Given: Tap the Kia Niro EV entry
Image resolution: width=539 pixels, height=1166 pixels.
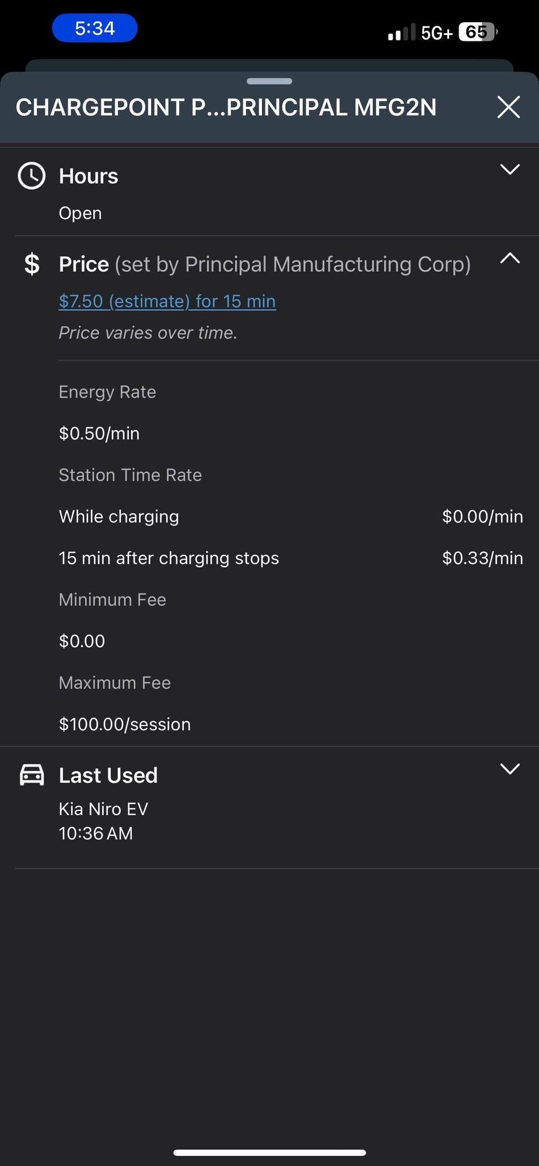Looking at the screenshot, I should (104, 809).
